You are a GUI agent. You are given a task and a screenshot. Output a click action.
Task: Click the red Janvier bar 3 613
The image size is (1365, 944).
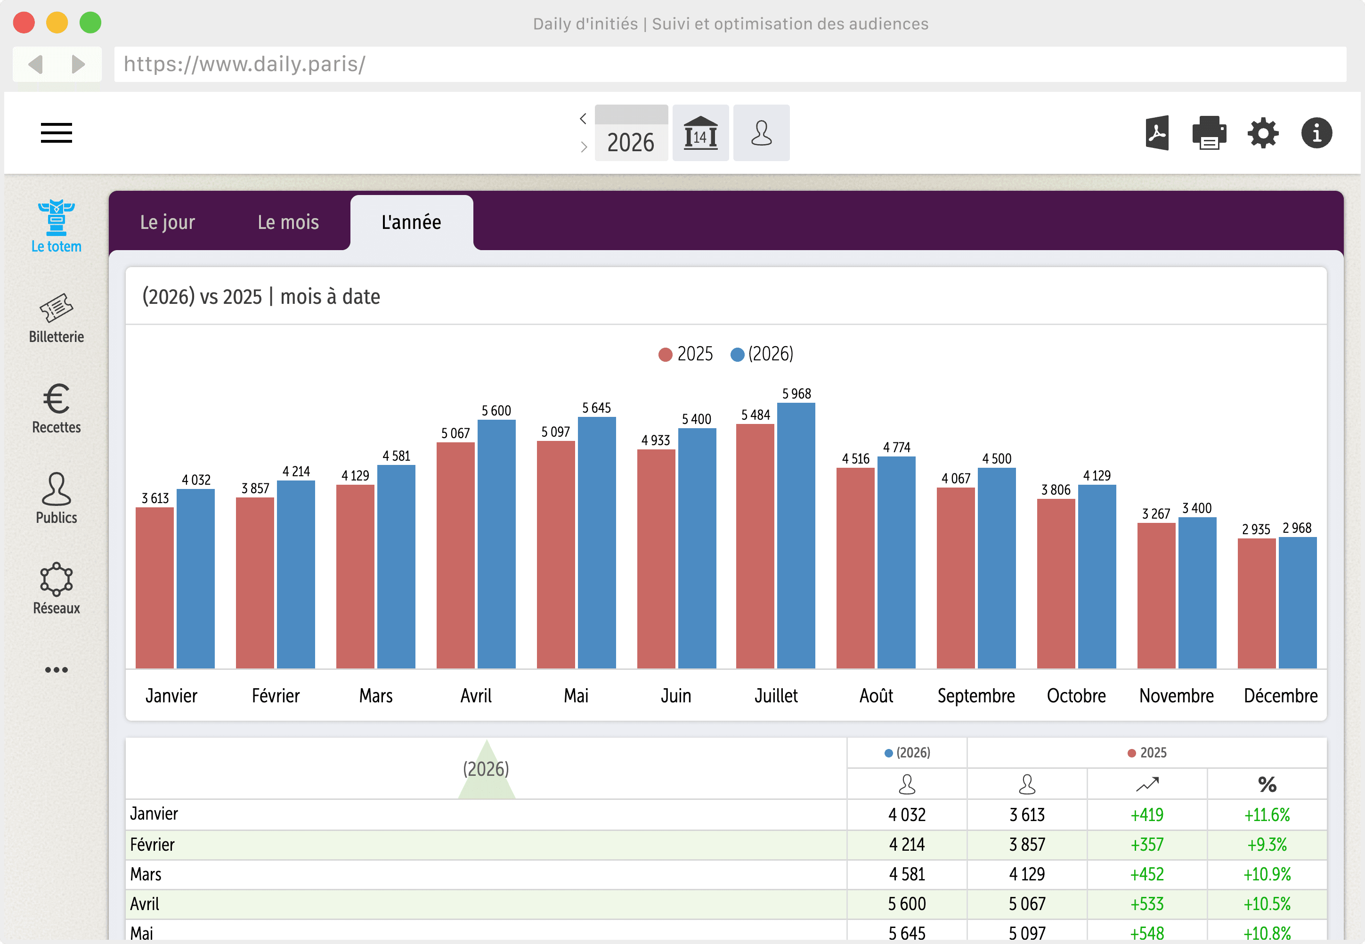coord(154,588)
